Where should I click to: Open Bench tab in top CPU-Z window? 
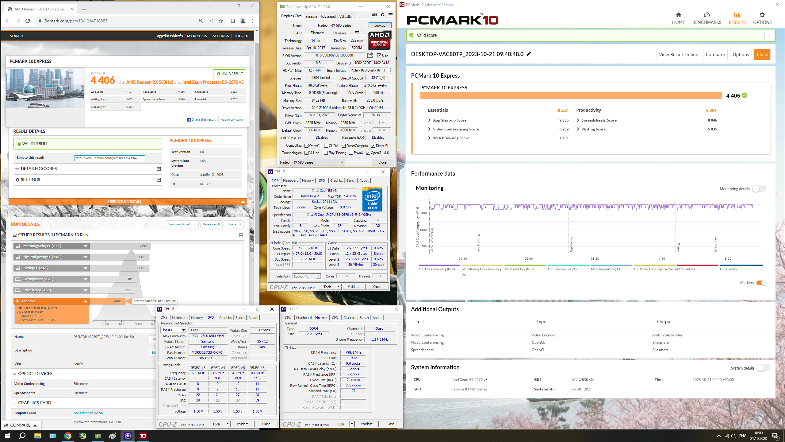point(351,180)
